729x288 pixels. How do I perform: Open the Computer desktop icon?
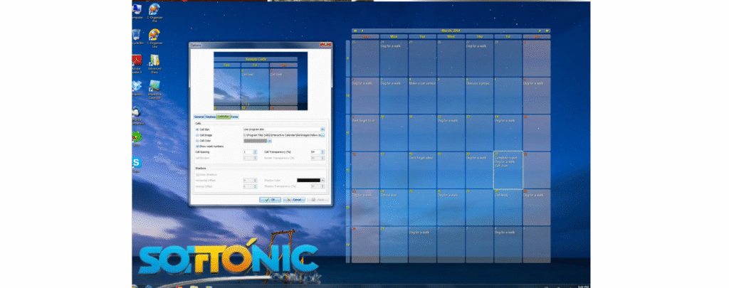pos(137,11)
